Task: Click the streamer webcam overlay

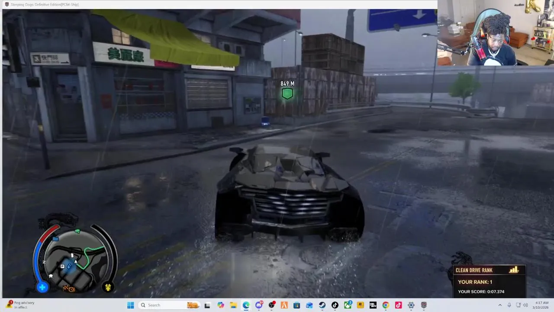Action: (x=496, y=32)
